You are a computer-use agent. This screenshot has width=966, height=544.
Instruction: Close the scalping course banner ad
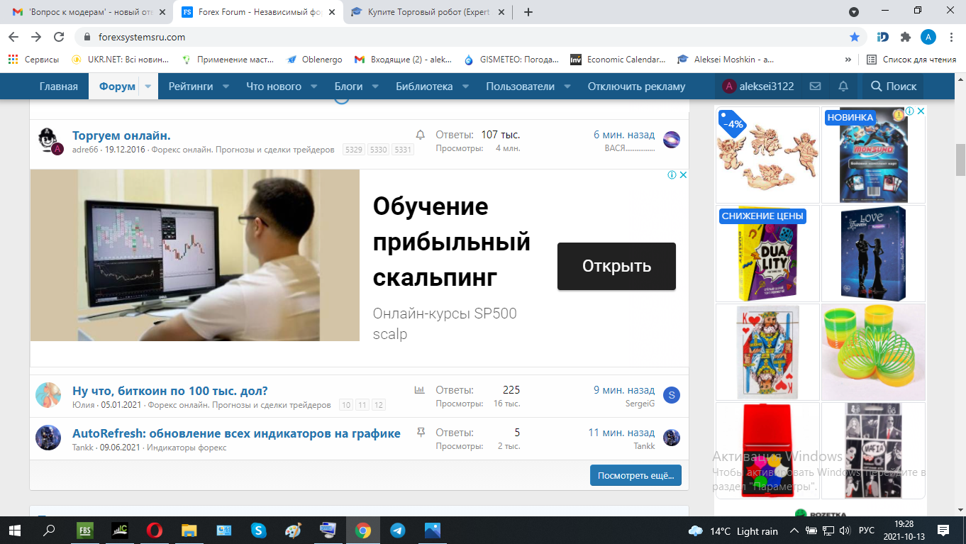tap(683, 175)
